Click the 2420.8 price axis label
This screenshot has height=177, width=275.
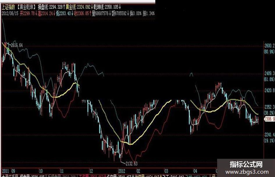[x=269, y=90]
